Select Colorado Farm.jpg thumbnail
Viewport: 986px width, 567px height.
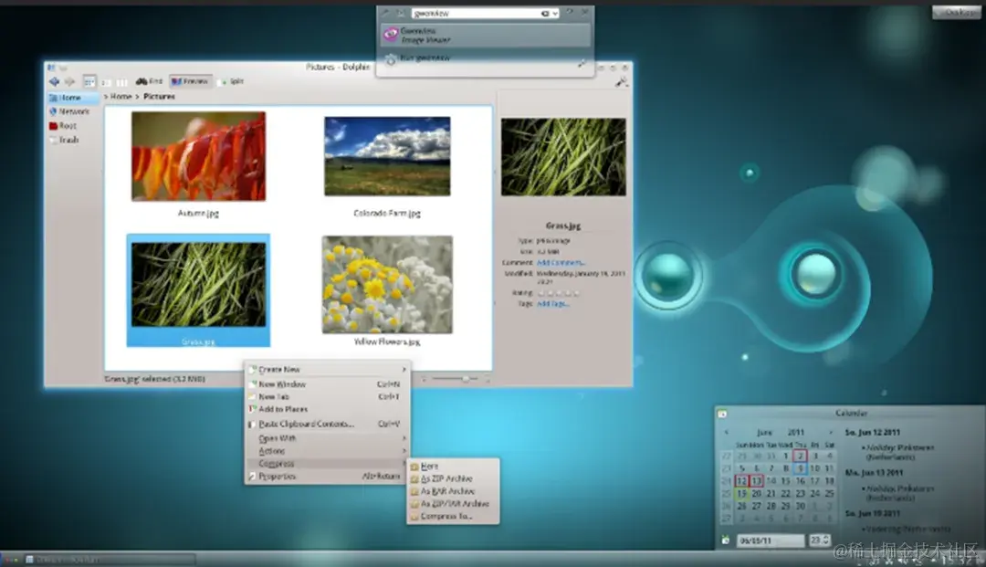click(x=387, y=156)
